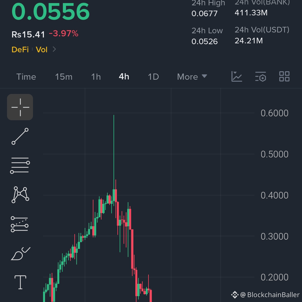Select the brush drawing tool
Viewport: 302px width, 302px height.
pyautogui.click(x=20, y=253)
